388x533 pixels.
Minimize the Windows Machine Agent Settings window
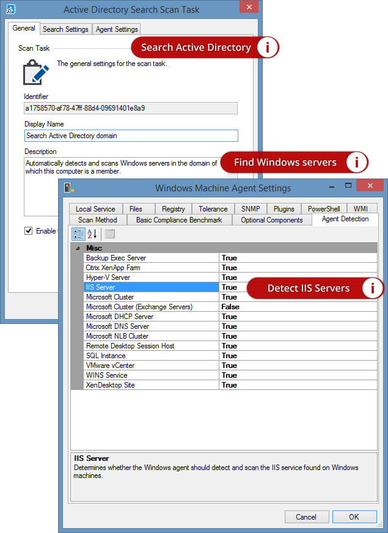[x=332, y=186]
